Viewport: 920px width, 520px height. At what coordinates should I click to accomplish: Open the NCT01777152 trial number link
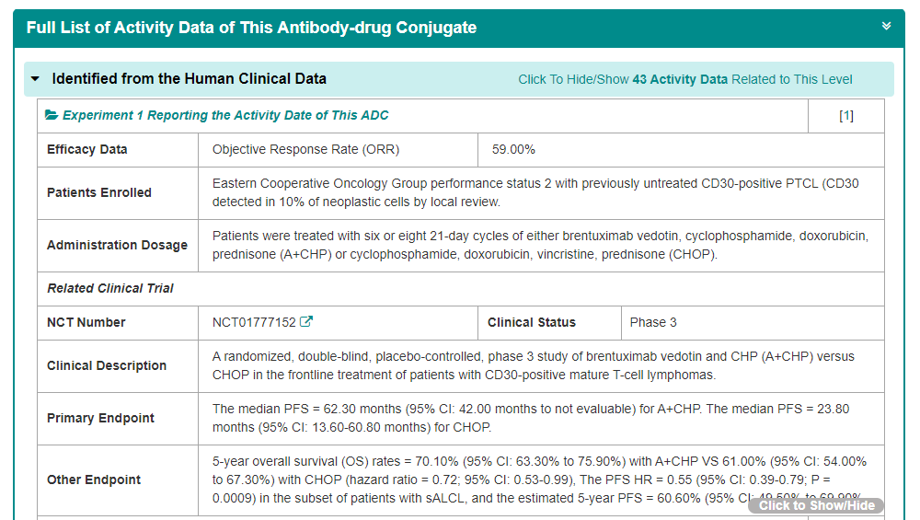[x=254, y=322]
